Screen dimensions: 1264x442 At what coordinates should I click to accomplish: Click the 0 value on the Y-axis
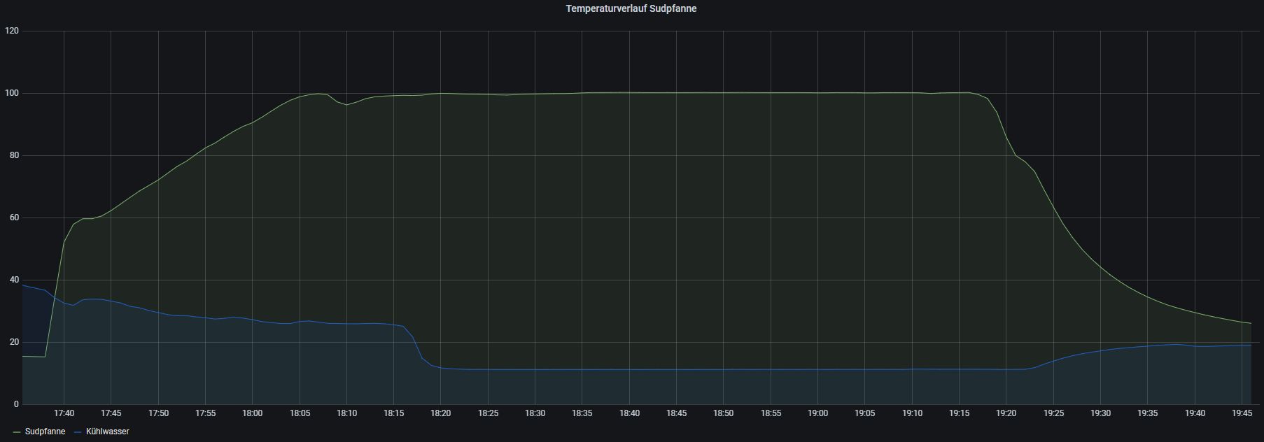[x=16, y=404]
